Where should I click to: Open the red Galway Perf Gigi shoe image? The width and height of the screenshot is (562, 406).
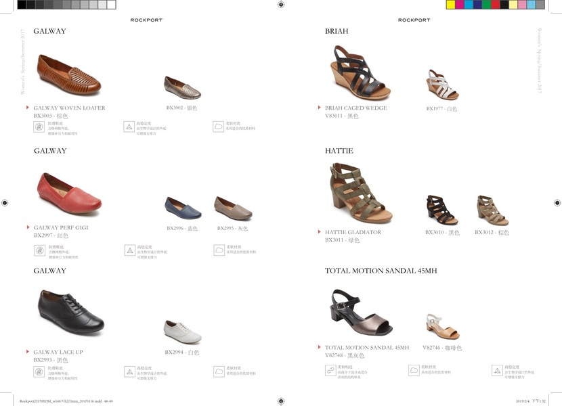(x=69, y=194)
